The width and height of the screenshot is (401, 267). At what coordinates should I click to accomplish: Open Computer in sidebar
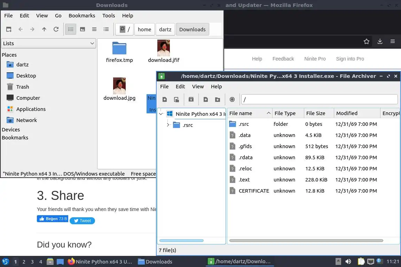coord(23,98)
